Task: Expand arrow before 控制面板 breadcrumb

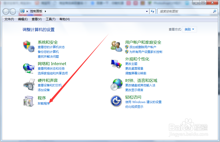Action: coord(27,11)
